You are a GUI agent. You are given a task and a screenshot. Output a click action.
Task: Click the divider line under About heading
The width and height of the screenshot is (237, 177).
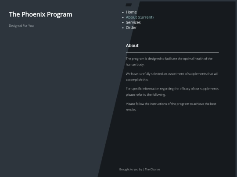coord(172,52)
